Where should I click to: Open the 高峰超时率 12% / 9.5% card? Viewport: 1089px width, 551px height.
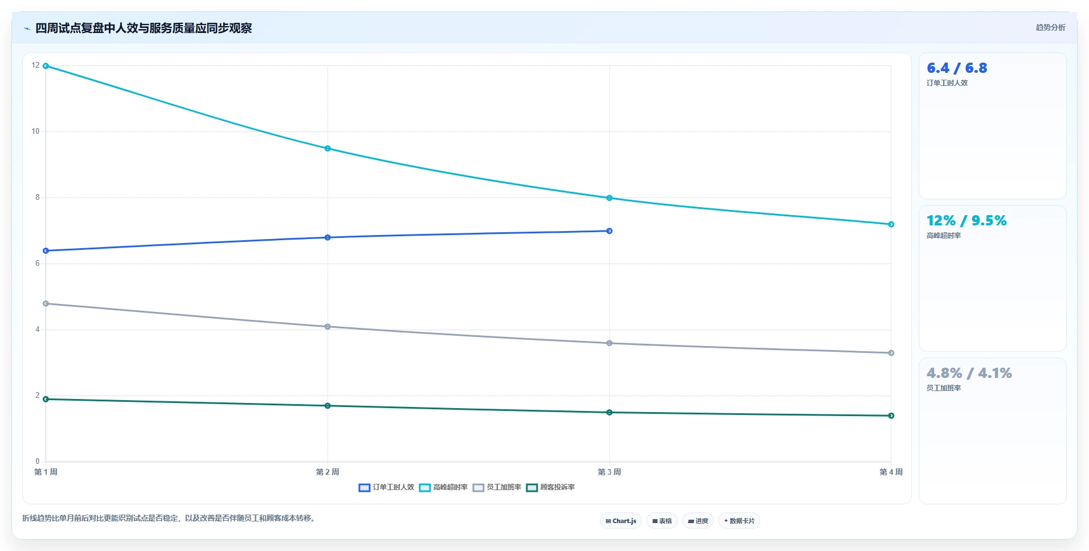(992, 278)
